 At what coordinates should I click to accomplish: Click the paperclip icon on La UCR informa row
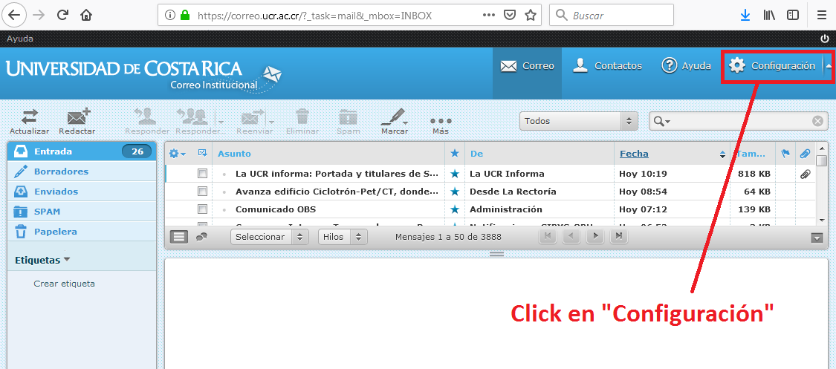pos(805,174)
